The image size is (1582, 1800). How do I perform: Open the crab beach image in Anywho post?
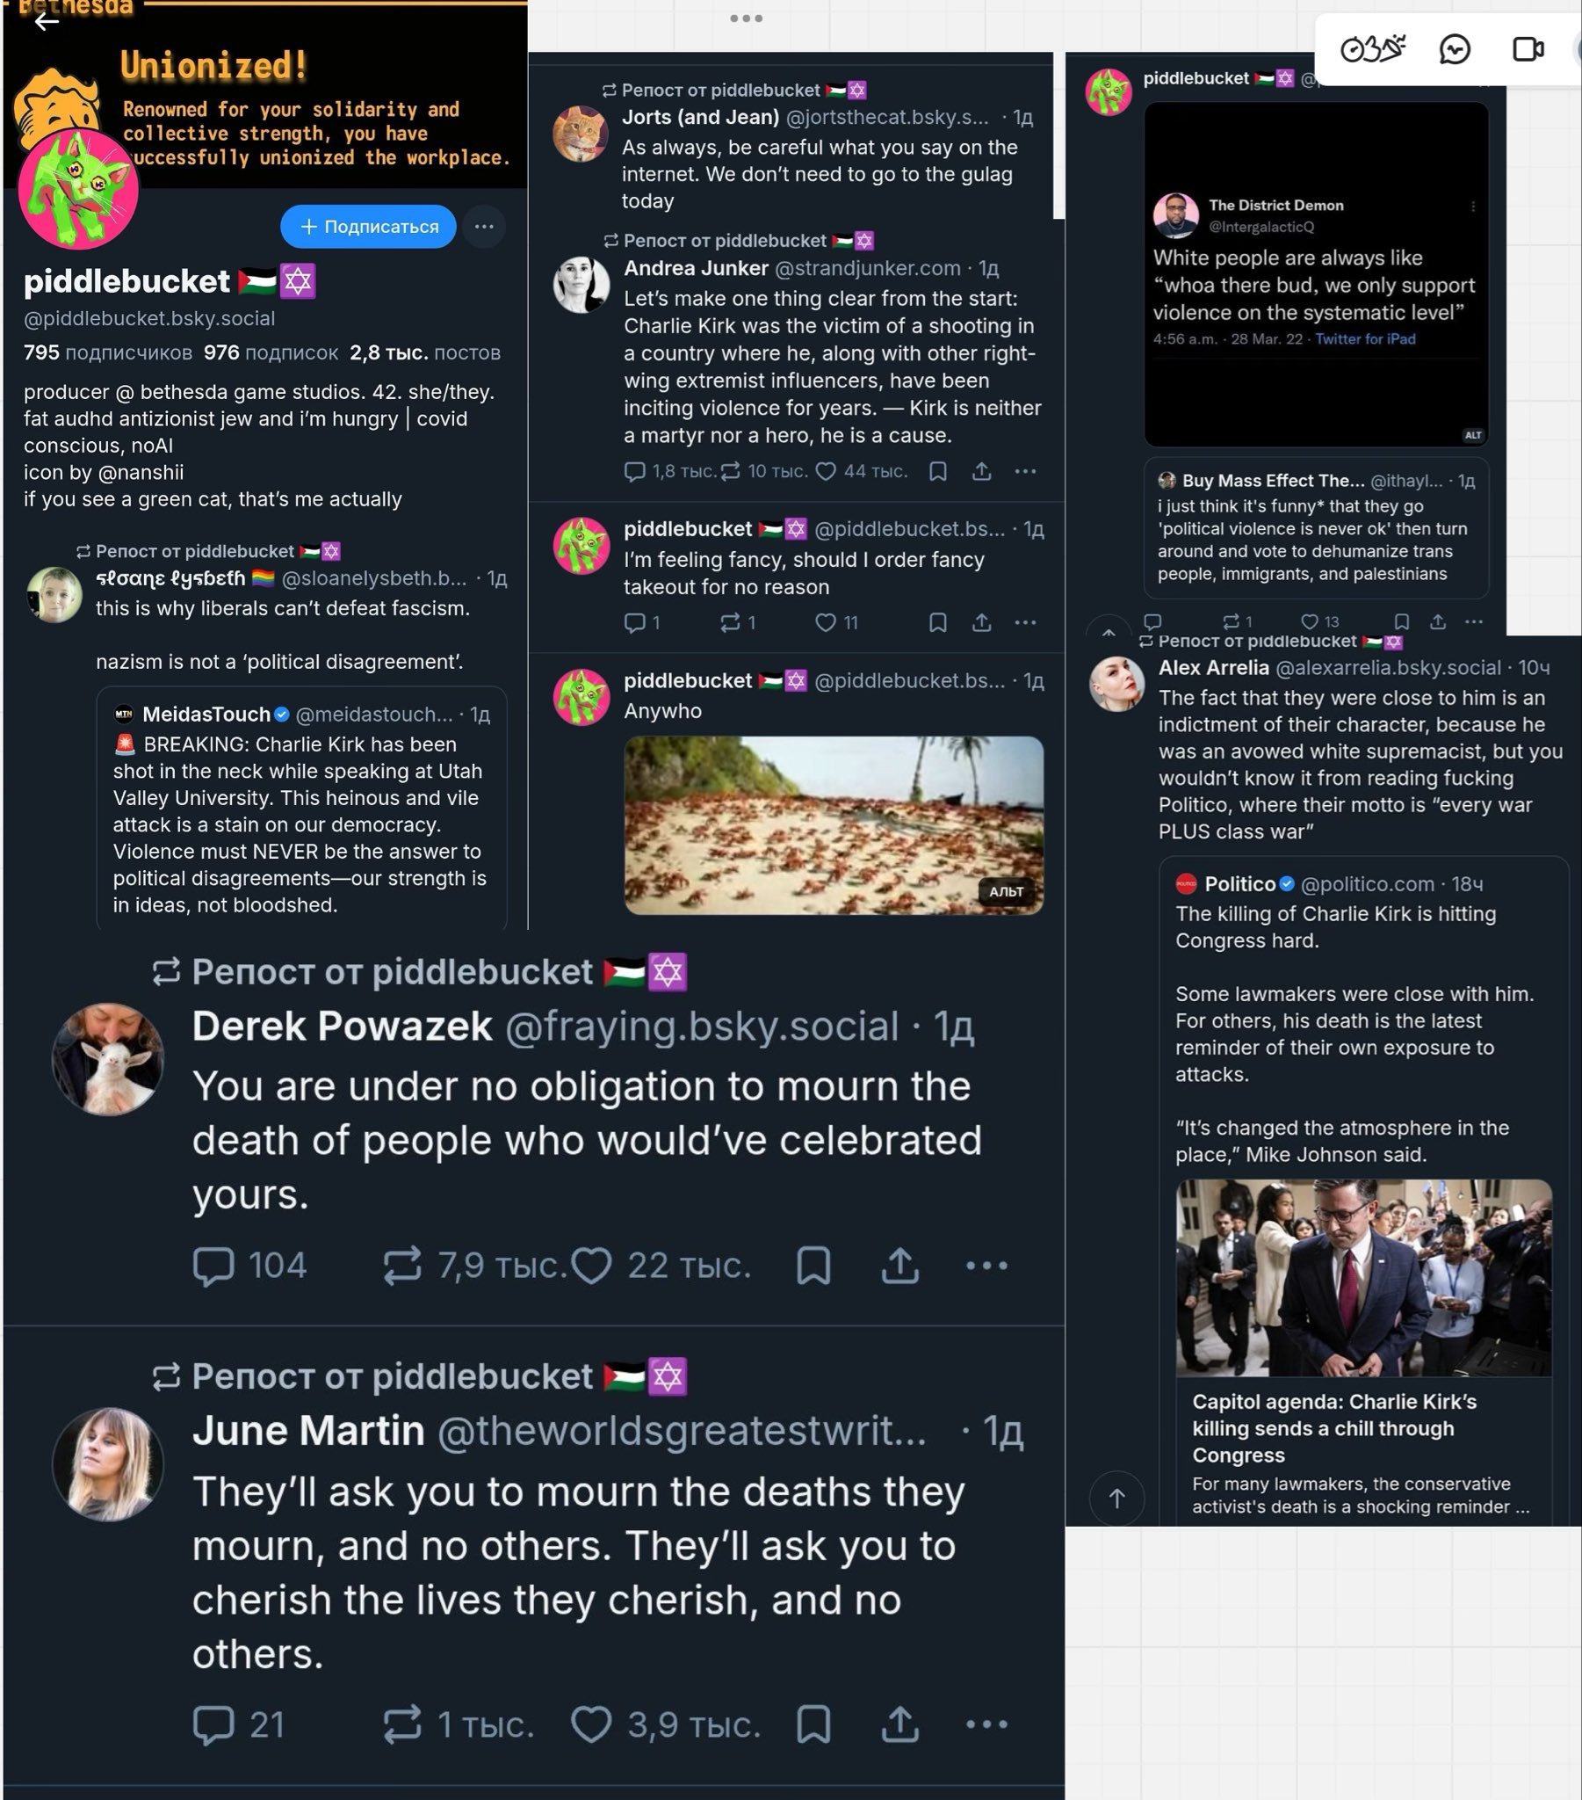click(x=833, y=825)
